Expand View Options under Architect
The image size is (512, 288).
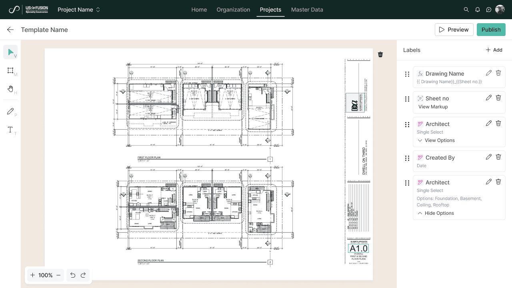pos(436,140)
